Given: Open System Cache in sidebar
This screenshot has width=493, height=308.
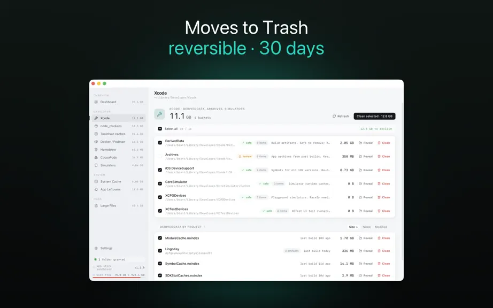Looking at the screenshot, I should [x=119, y=182].
